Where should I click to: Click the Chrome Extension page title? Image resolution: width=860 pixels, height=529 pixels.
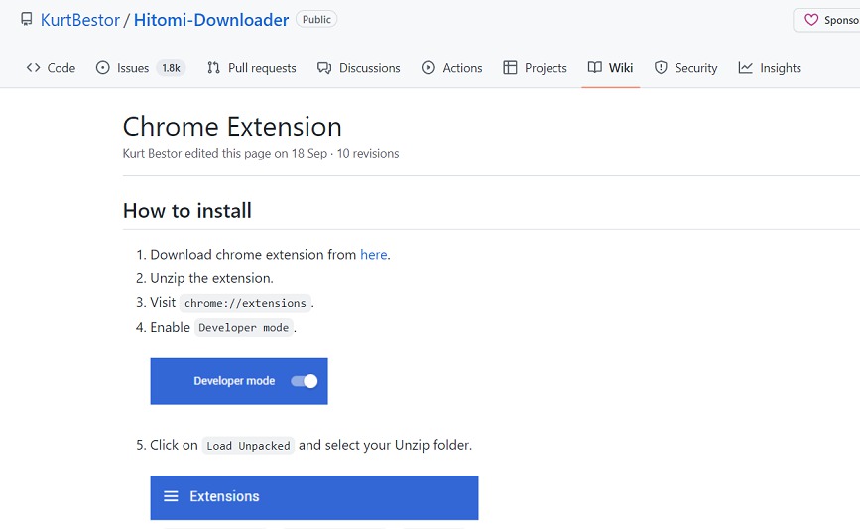[x=232, y=127]
